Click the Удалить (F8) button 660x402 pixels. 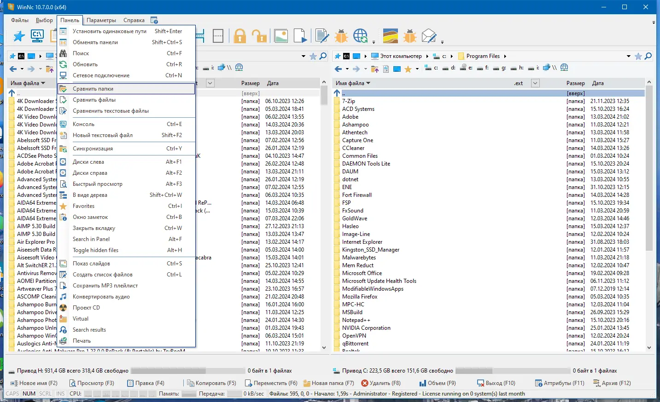point(381,383)
